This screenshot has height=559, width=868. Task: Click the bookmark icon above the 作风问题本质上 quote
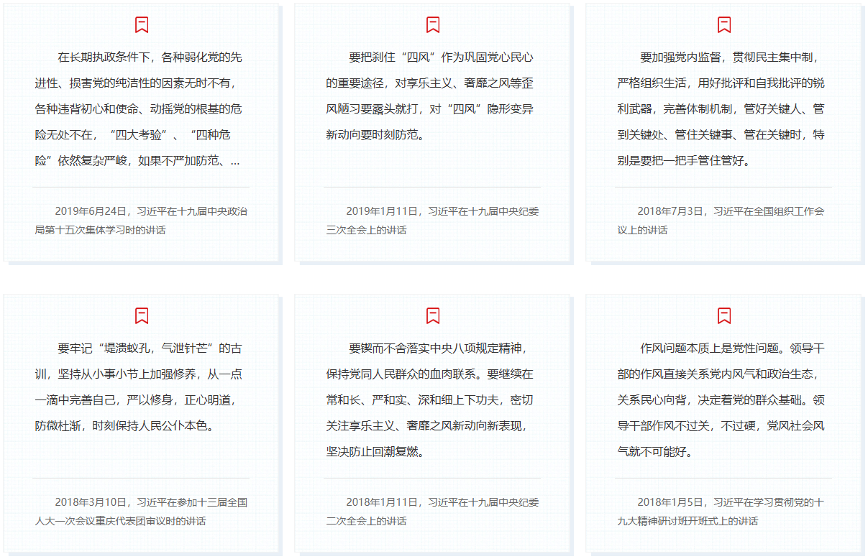(724, 315)
